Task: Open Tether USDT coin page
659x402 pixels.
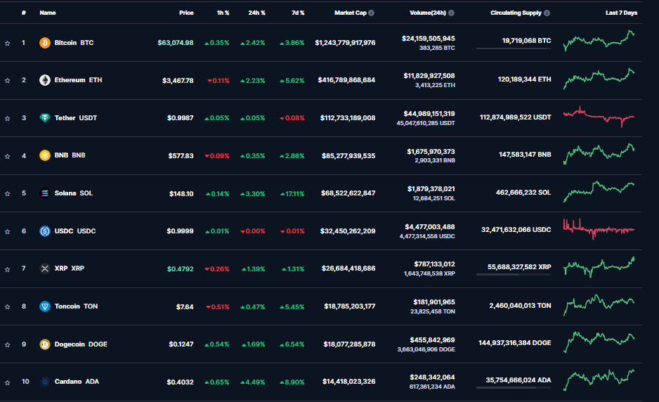Action: tap(76, 118)
